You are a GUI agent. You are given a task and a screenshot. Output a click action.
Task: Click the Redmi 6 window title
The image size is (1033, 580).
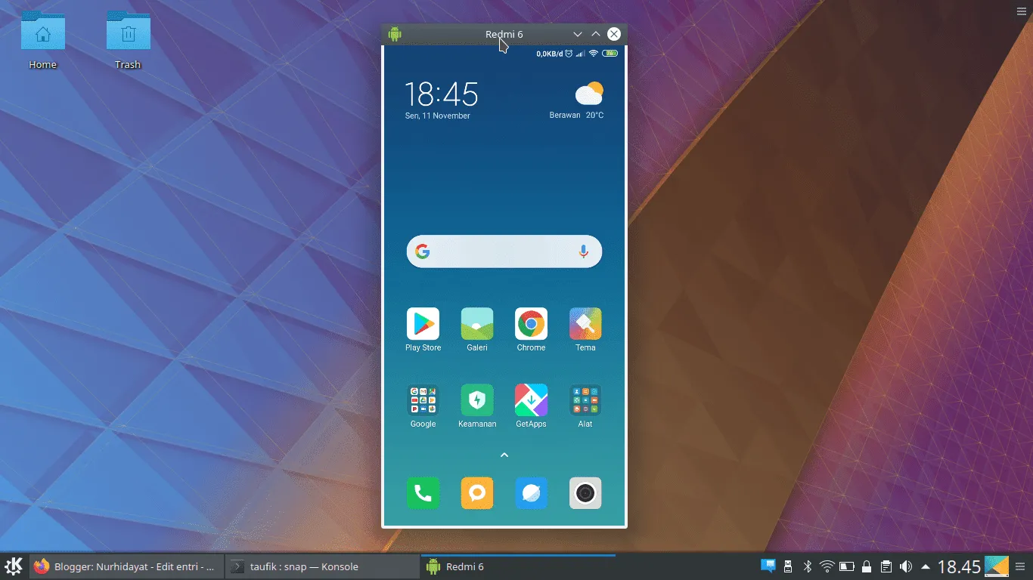504,34
